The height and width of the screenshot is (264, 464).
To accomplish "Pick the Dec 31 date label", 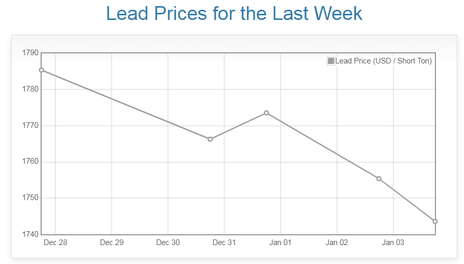I will tap(224, 243).
